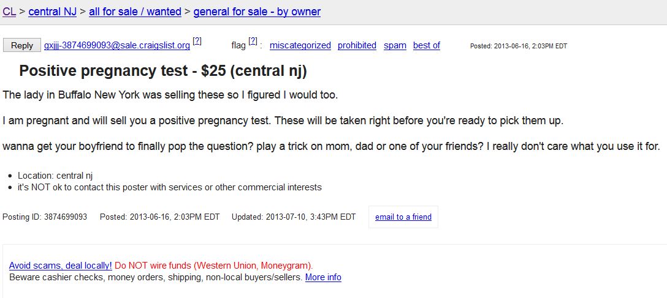The width and height of the screenshot is (667, 298).
Task: Flag the post as prohibited
Action: pyautogui.click(x=357, y=45)
